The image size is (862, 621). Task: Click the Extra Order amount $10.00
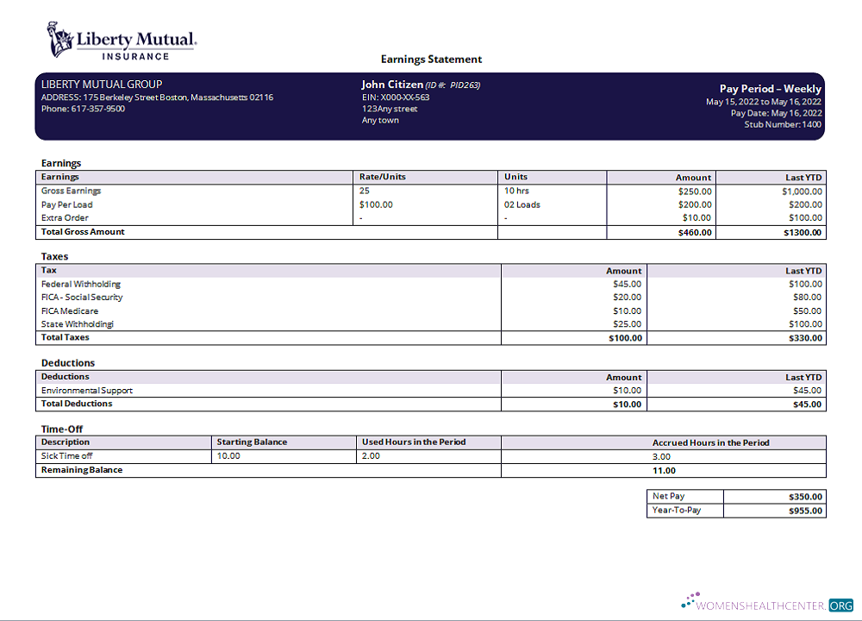tap(698, 218)
